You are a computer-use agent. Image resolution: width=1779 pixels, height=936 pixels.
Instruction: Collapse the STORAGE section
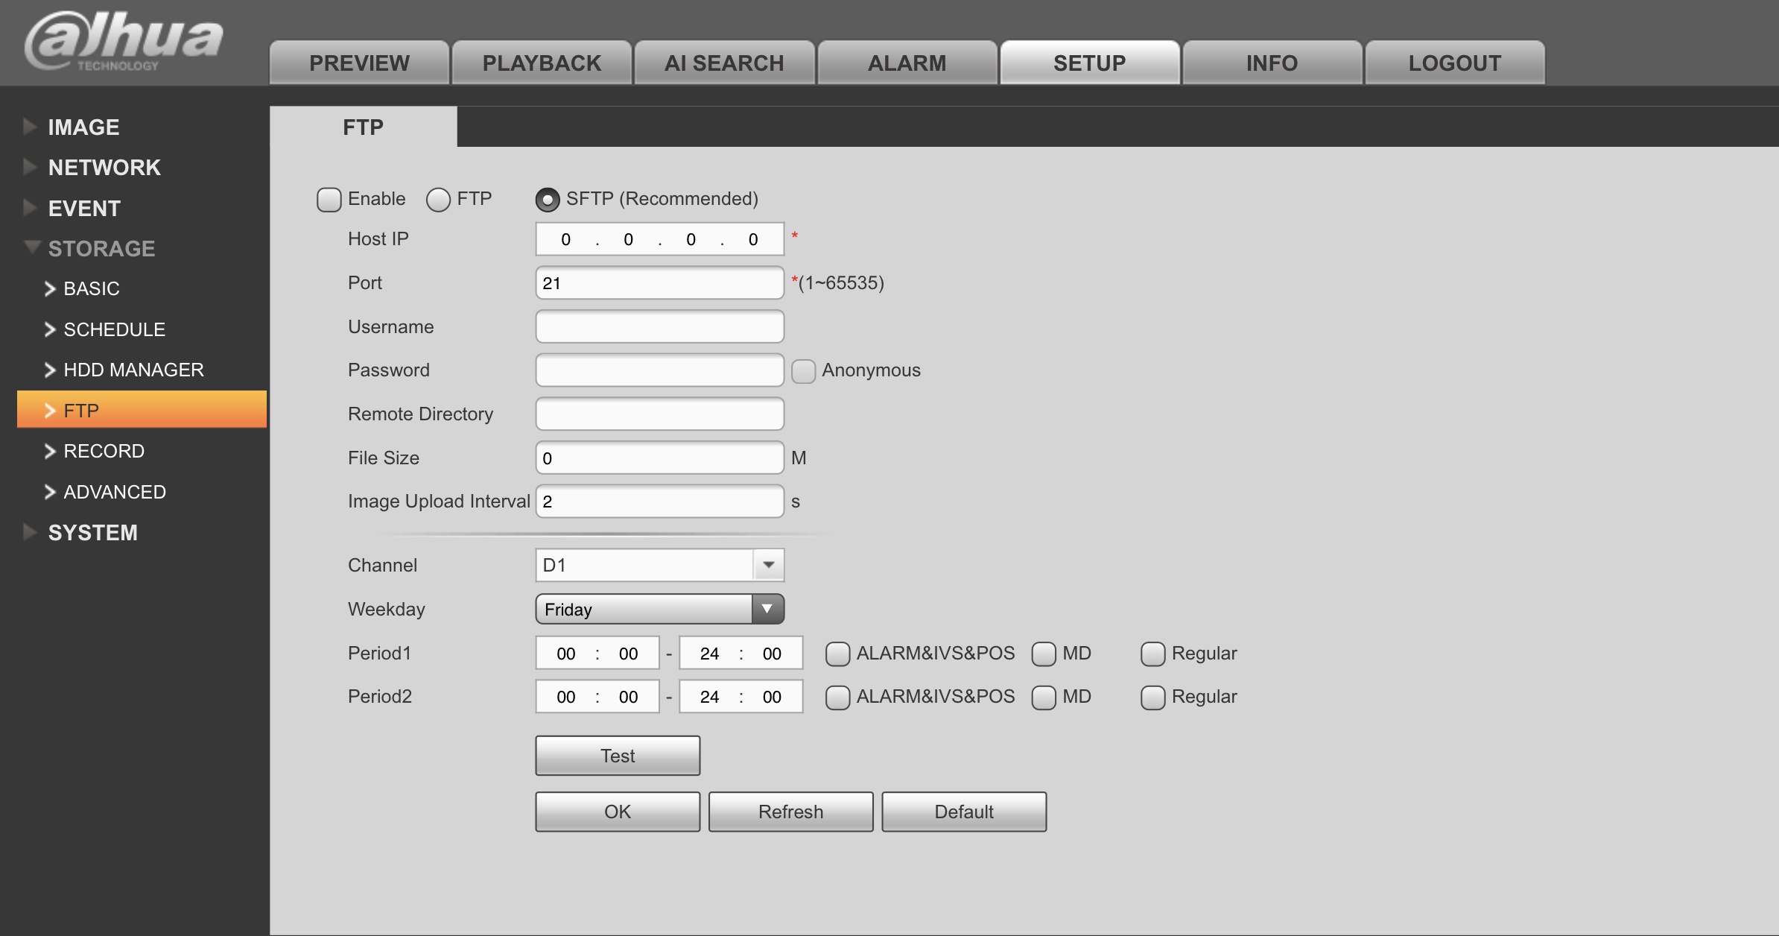31,247
